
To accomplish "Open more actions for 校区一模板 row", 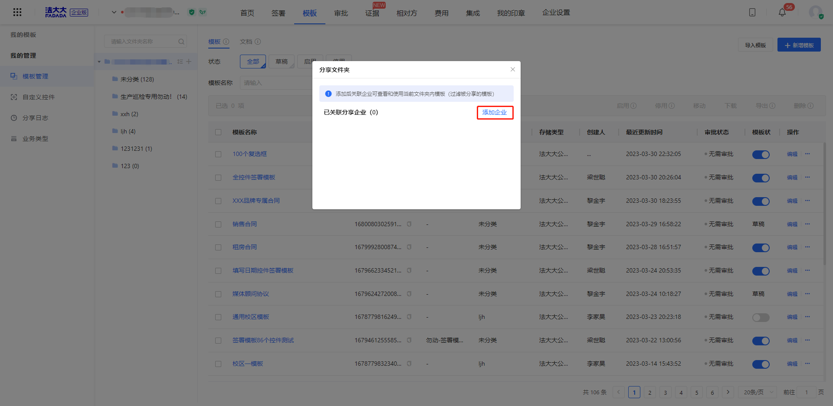I will click(807, 364).
